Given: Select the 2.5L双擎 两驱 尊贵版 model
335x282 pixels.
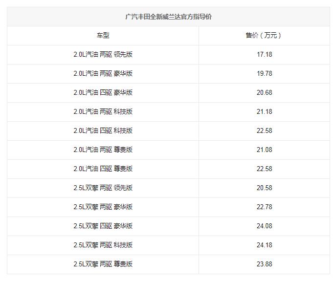Looking at the screenshot, I should click(x=103, y=264).
